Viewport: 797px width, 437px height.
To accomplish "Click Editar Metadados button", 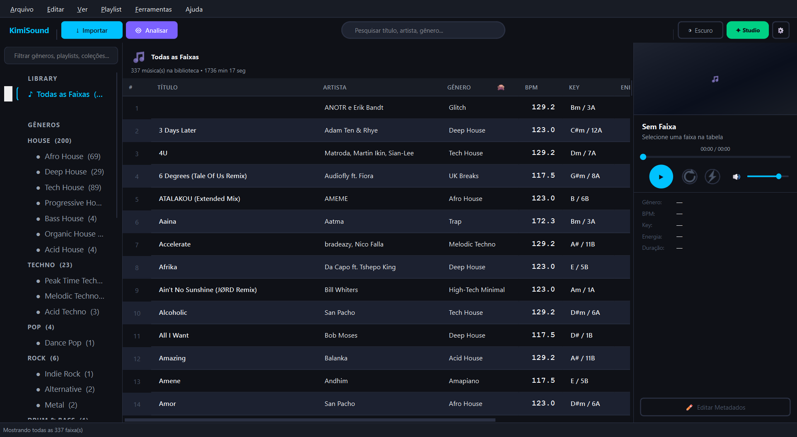I will coord(715,407).
